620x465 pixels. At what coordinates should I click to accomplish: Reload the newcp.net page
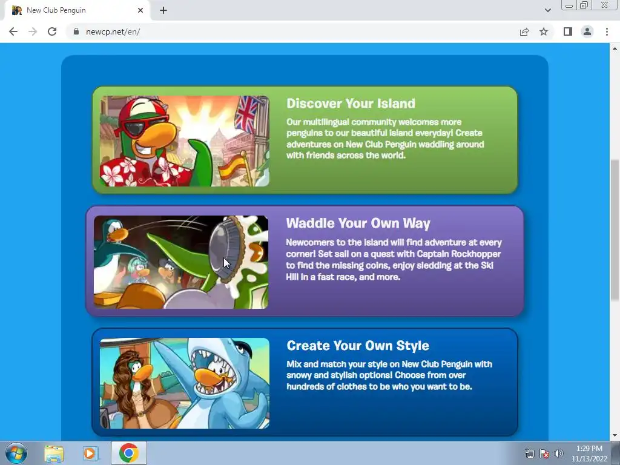pyautogui.click(x=52, y=31)
